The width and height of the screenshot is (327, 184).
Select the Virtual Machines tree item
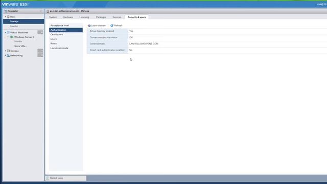19,33
